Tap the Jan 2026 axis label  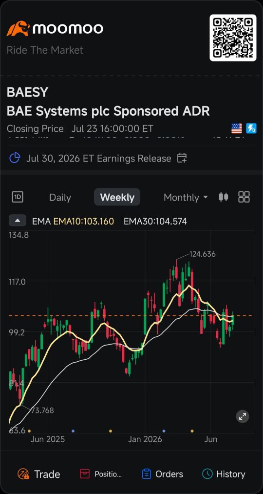(x=145, y=439)
